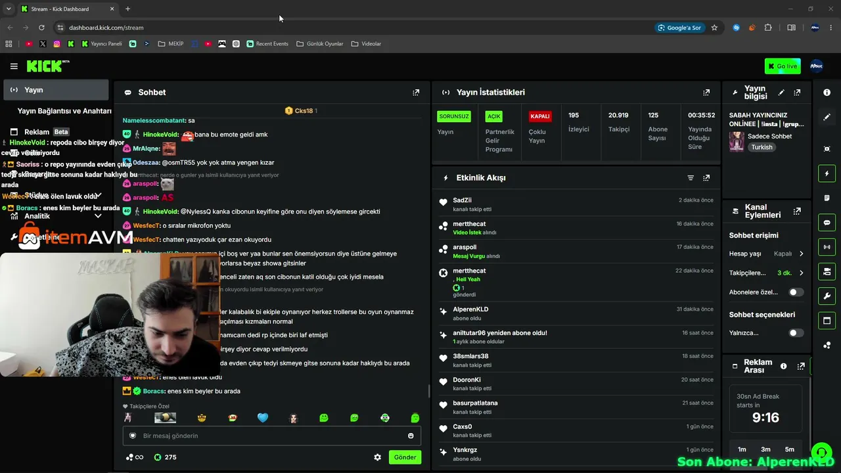Image resolution: width=841 pixels, height=473 pixels.
Task: Click mertthecat Video İstek activity entry
Action: 575,228
